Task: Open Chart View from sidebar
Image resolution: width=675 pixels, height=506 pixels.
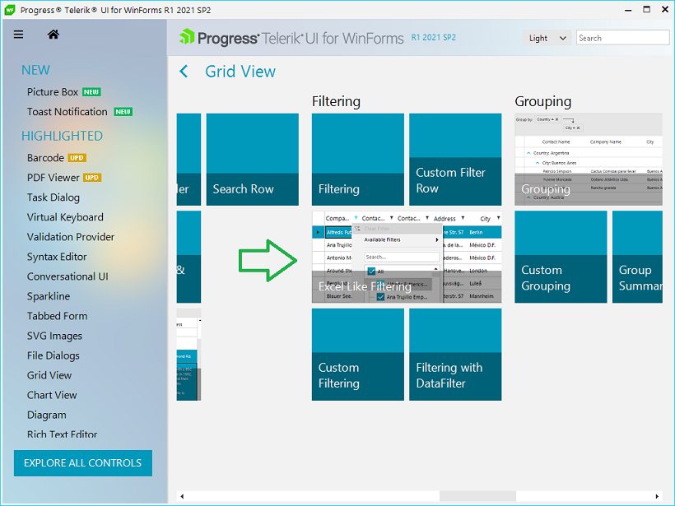Action: (x=52, y=396)
